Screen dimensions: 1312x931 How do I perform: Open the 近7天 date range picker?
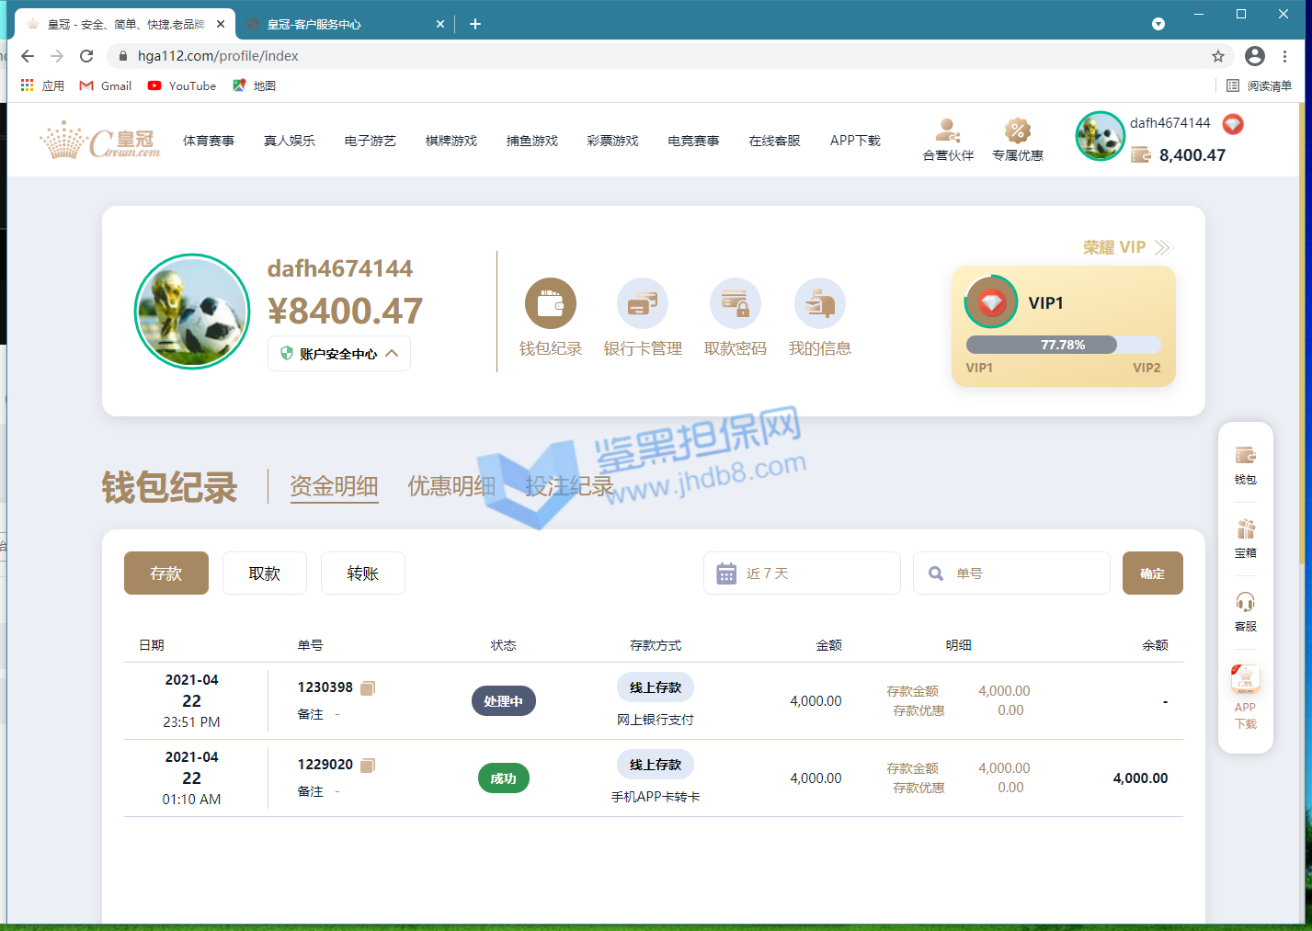801,573
